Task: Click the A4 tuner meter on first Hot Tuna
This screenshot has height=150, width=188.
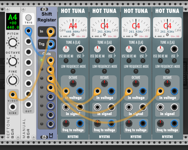Action: click(73, 28)
